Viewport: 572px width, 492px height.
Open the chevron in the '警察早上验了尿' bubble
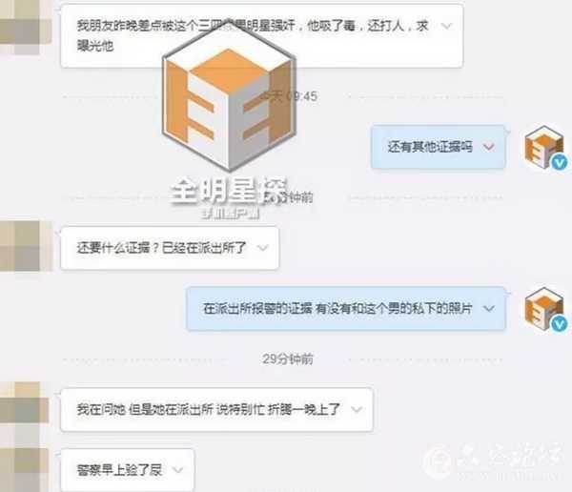click(177, 470)
